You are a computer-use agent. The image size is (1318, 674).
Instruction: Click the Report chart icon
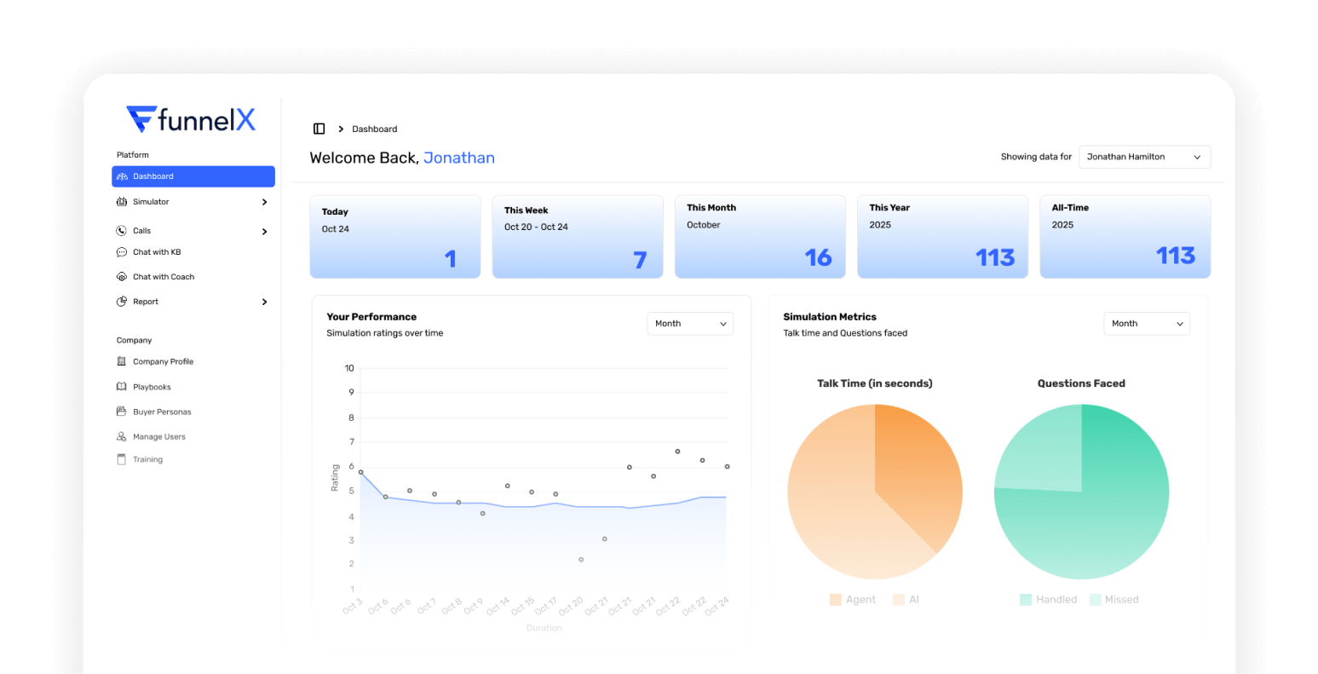(x=122, y=302)
